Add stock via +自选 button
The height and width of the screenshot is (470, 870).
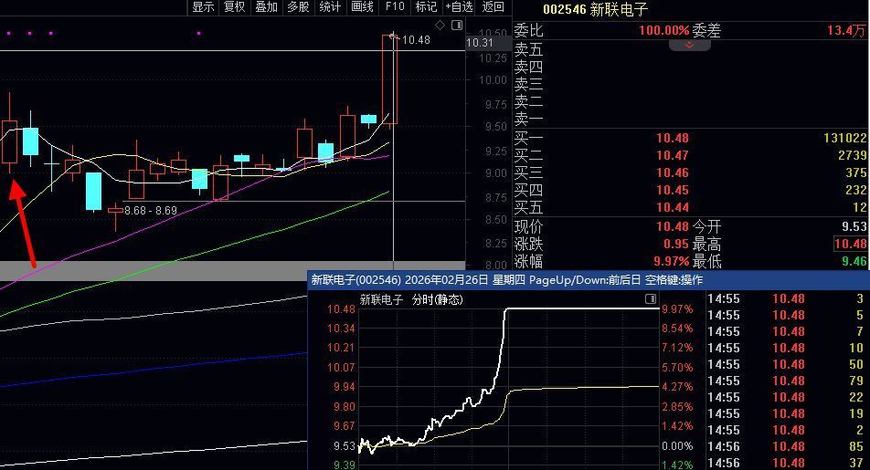pyautogui.click(x=459, y=6)
